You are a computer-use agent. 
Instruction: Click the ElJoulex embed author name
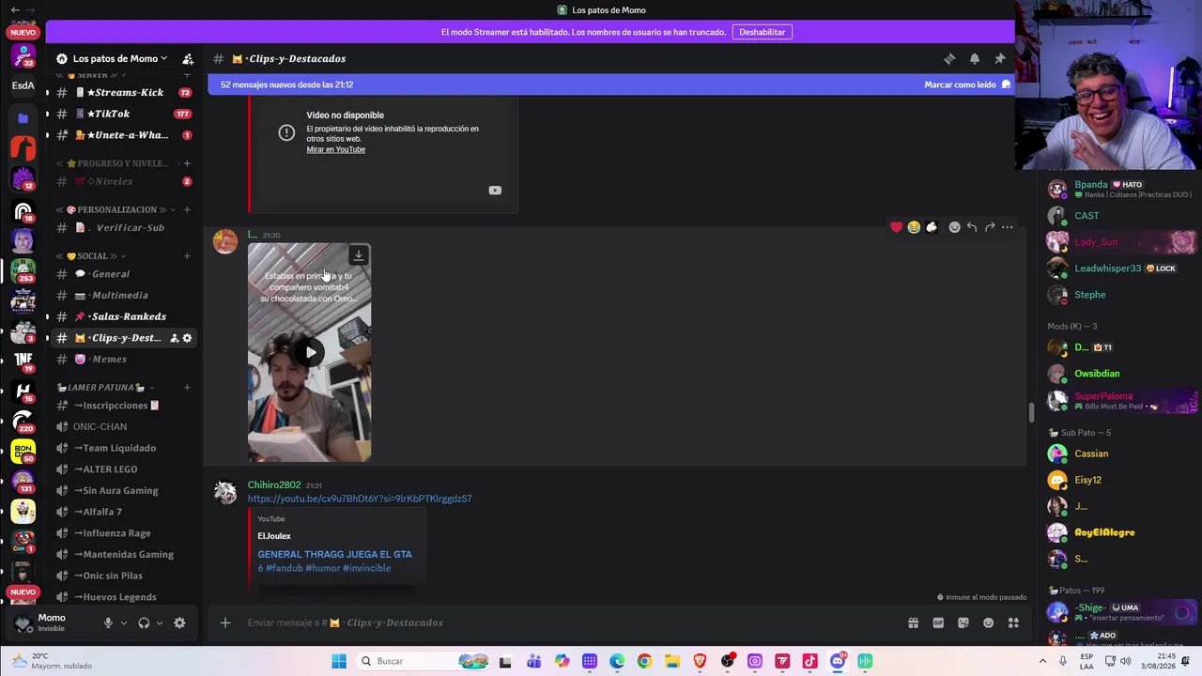274,536
